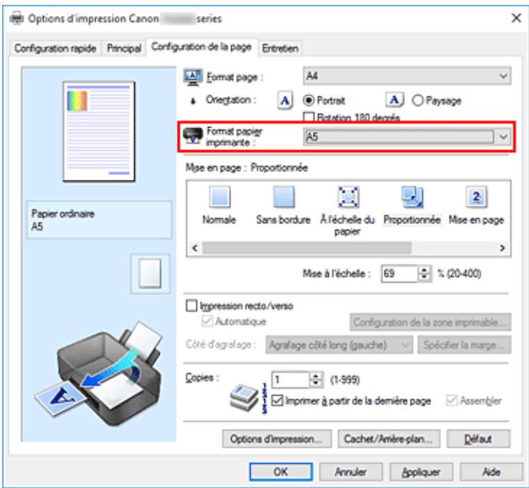Increase the Mise à l'échelle value

coord(424,270)
